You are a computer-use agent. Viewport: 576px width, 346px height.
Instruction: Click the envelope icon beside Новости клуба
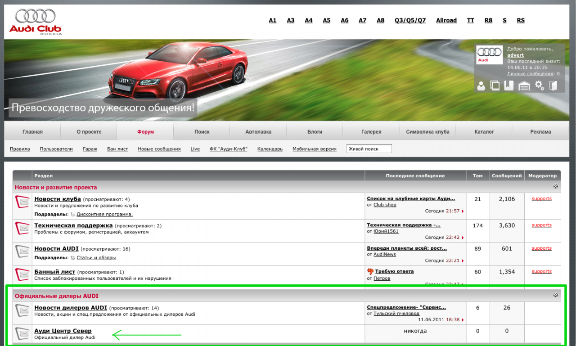22,202
